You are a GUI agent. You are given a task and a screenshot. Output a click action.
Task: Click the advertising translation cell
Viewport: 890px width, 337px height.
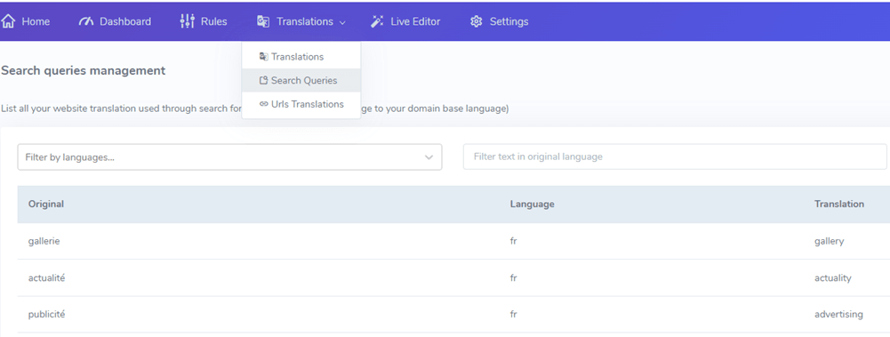click(x=838, y=314)
